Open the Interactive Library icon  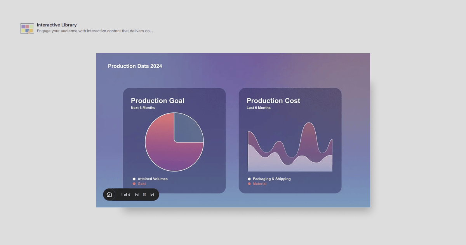click(x=27, y=28)
